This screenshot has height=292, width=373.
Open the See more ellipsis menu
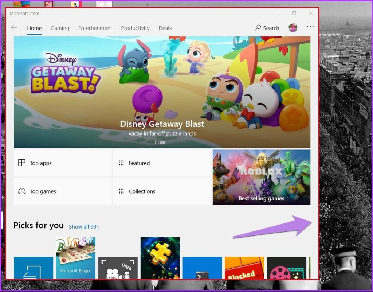click(310, 27)
